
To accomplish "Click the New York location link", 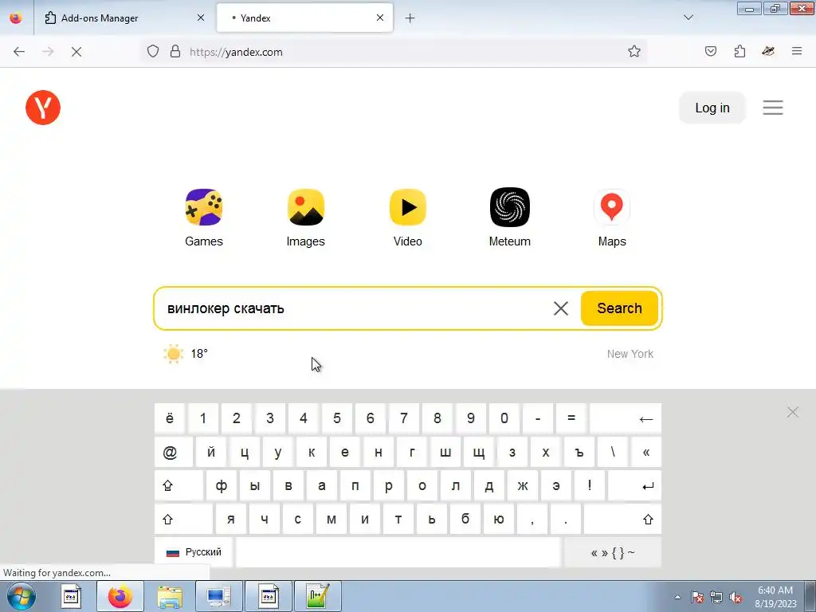I will pyautogui.click(x=630, y=354).
